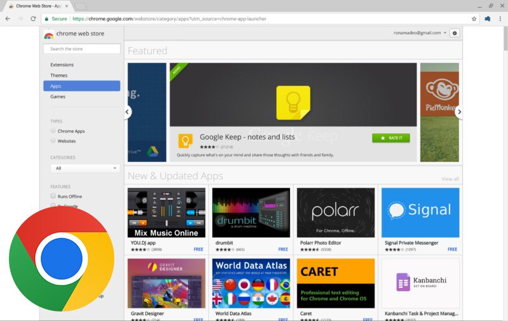Show previous featured item with left arrow
Screen dimensions: 508x321
pos(128,112)
